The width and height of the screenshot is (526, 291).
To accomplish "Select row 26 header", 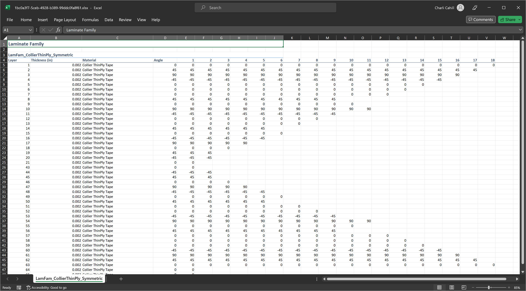I will pyautogui.click(x=4, y=167).
